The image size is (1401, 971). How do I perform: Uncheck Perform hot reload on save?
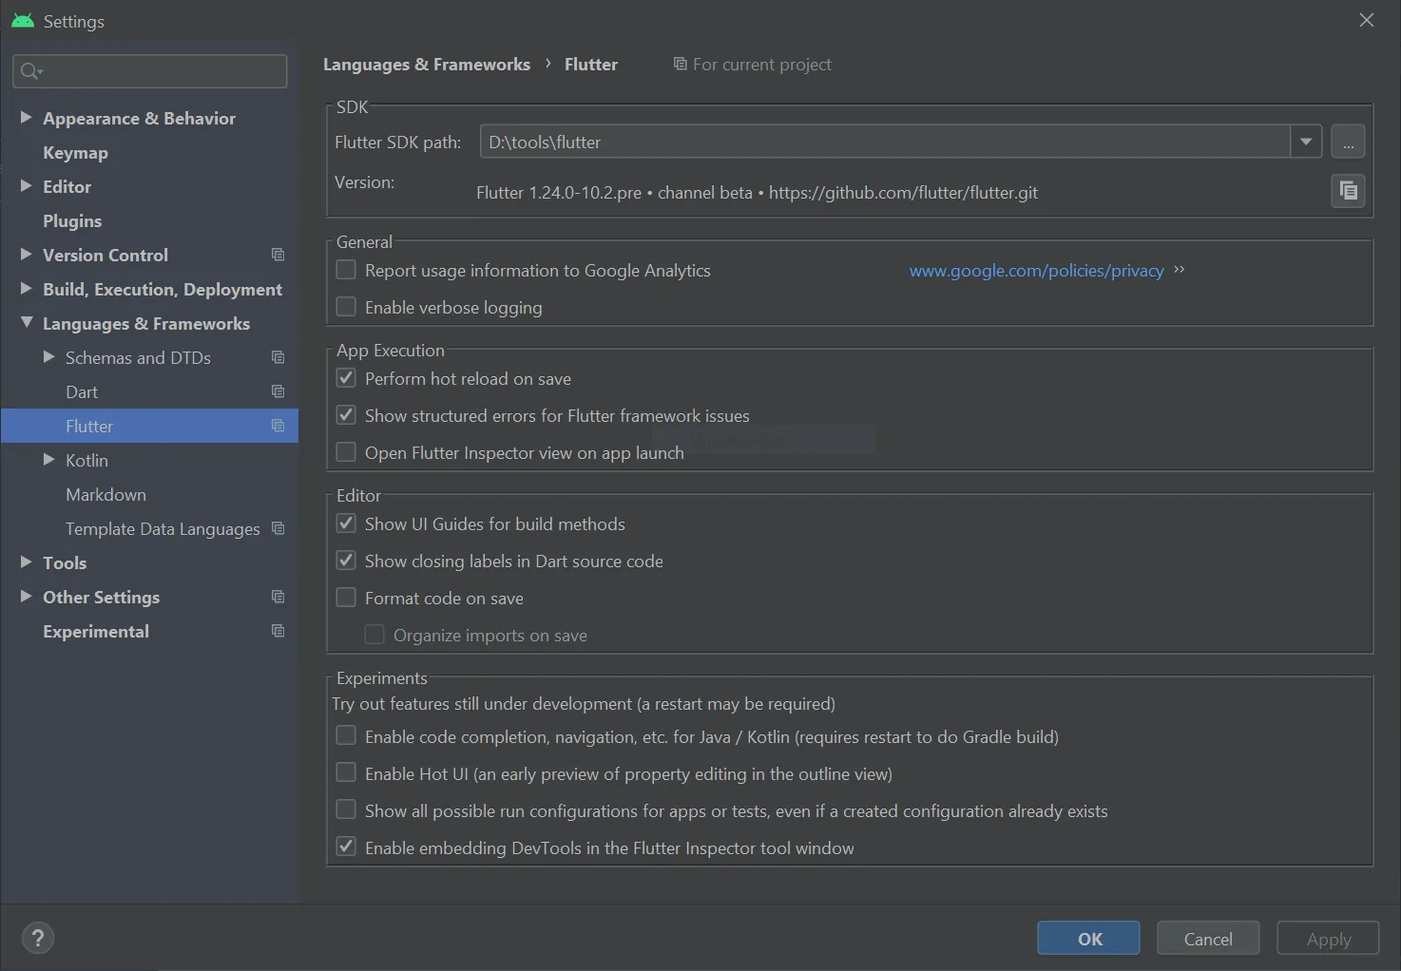click(346, 378)
